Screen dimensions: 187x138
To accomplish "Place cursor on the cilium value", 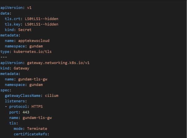I will click(51, 96).
